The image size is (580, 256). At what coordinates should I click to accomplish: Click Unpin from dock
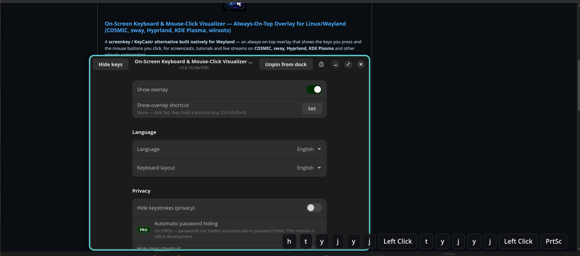coord(286,64)
